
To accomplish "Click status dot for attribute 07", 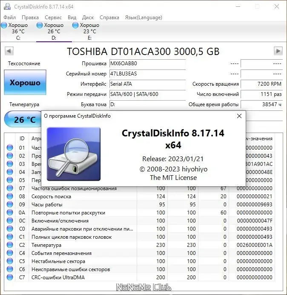I will 10,188.
